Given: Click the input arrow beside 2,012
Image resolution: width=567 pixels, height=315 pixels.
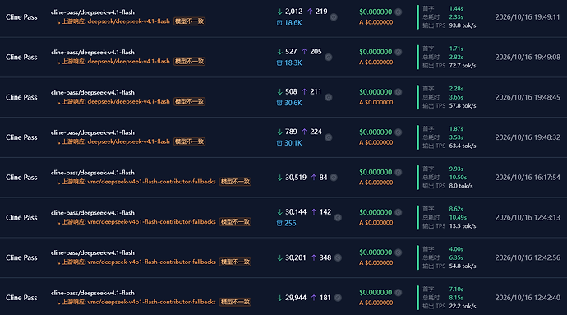Looking at the screenshot, I should [x=279, y=12].
